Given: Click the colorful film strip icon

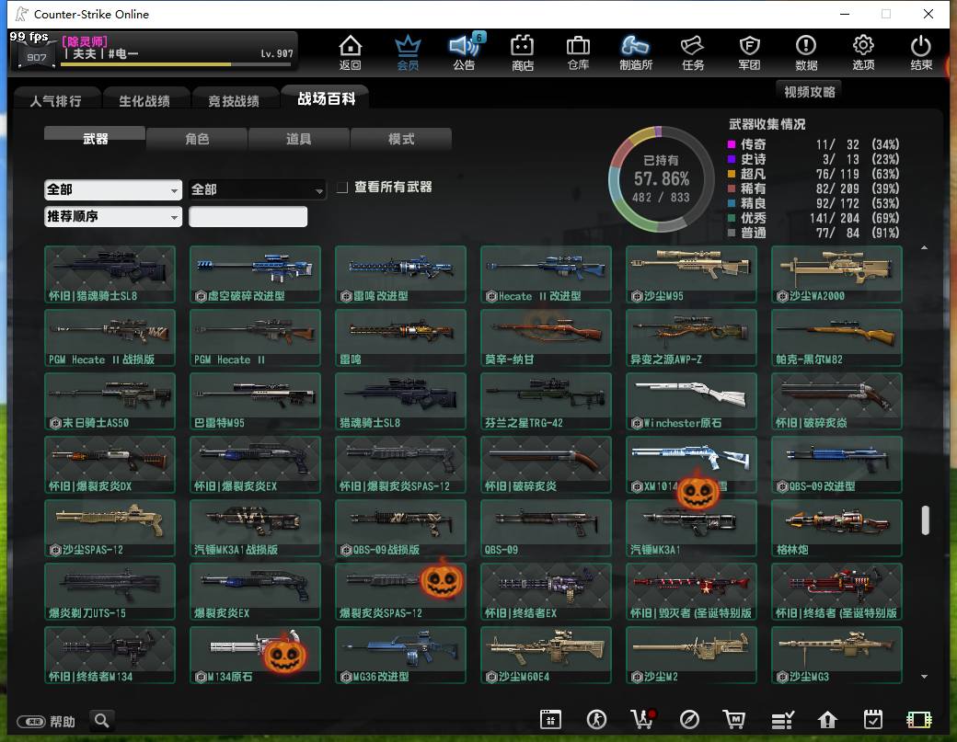Looking at the screenshot, I should click(919, 720).
